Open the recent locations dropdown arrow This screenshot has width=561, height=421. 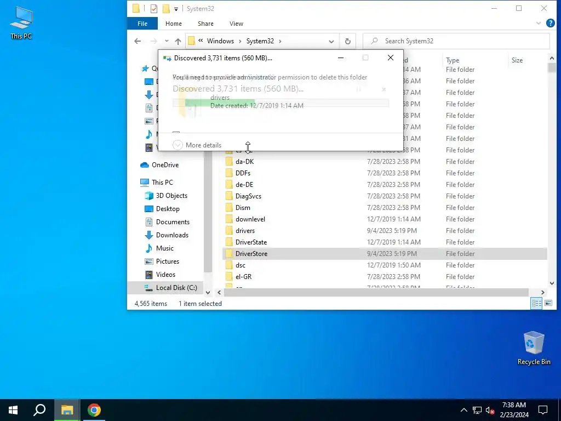(167, 41)
